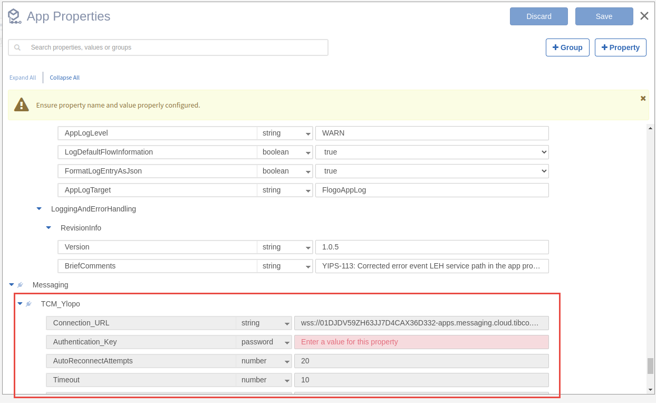
Task: Open password type dropdown for Authentication_Key
Action: point(264,342)
